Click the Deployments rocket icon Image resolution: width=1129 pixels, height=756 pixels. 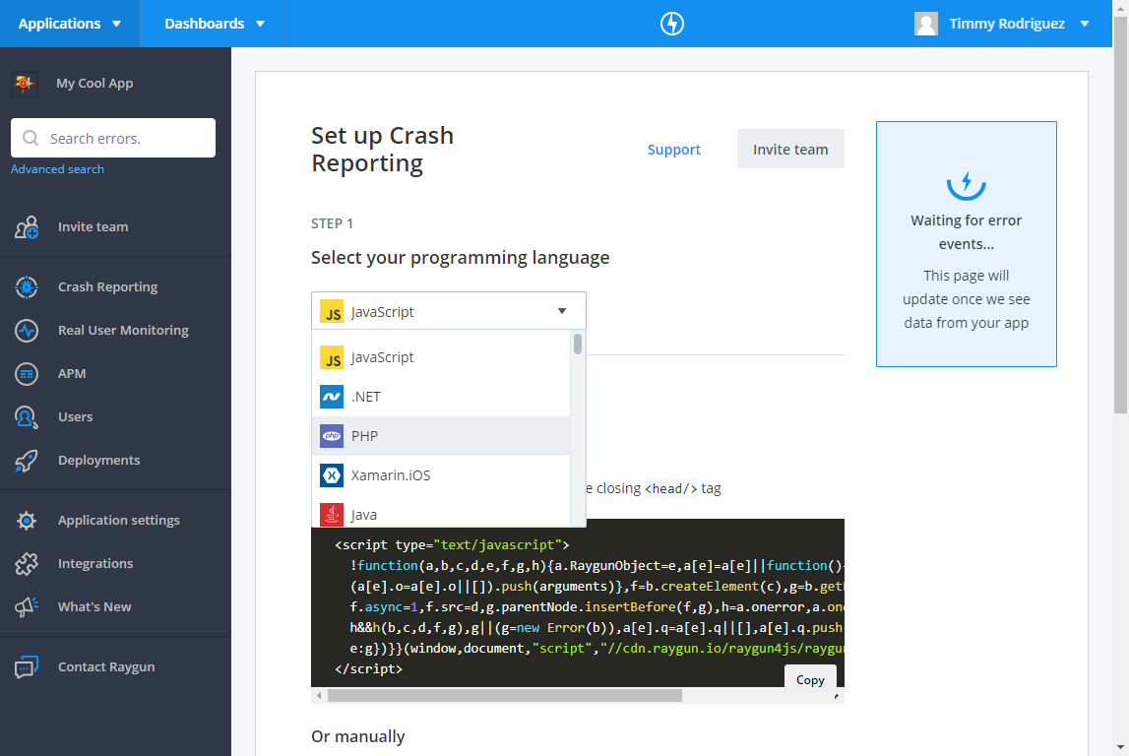pos(27,460)
